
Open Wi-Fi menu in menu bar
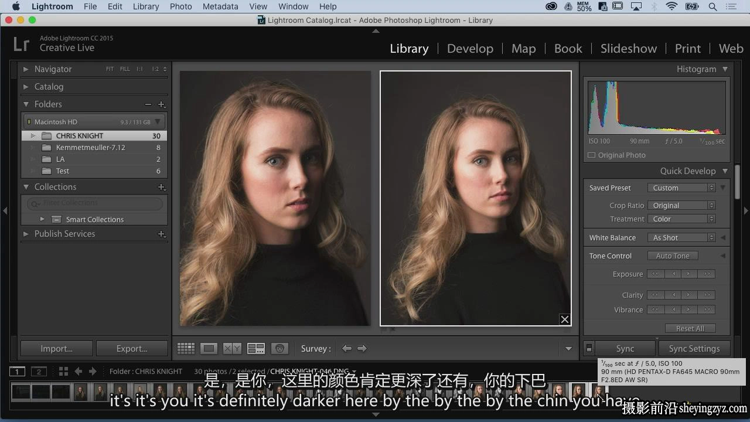(671, 6)
